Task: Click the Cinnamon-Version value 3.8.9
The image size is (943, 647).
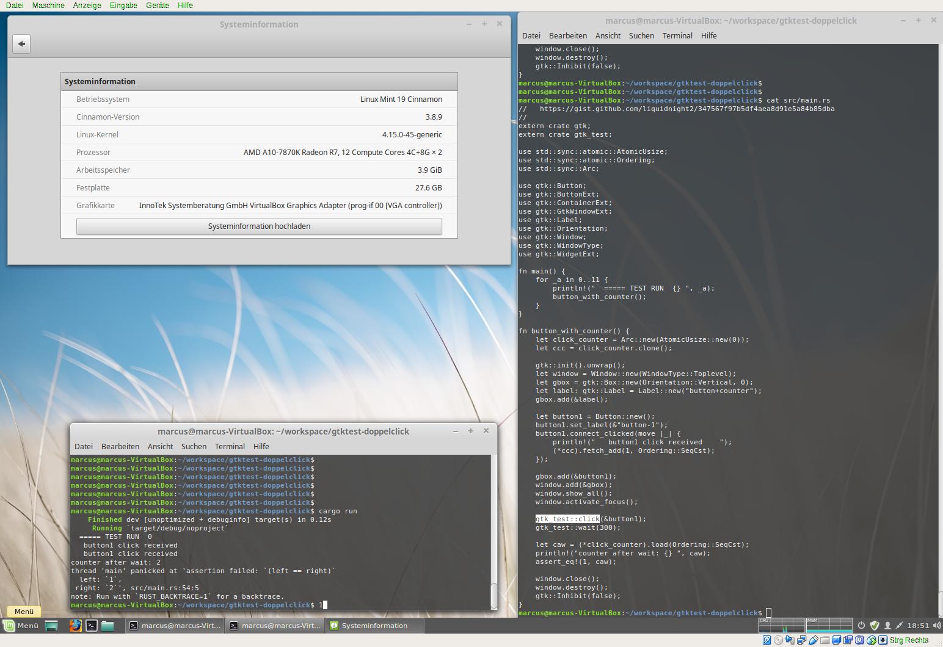Action: pyautogui.click(x=434, y=117)
